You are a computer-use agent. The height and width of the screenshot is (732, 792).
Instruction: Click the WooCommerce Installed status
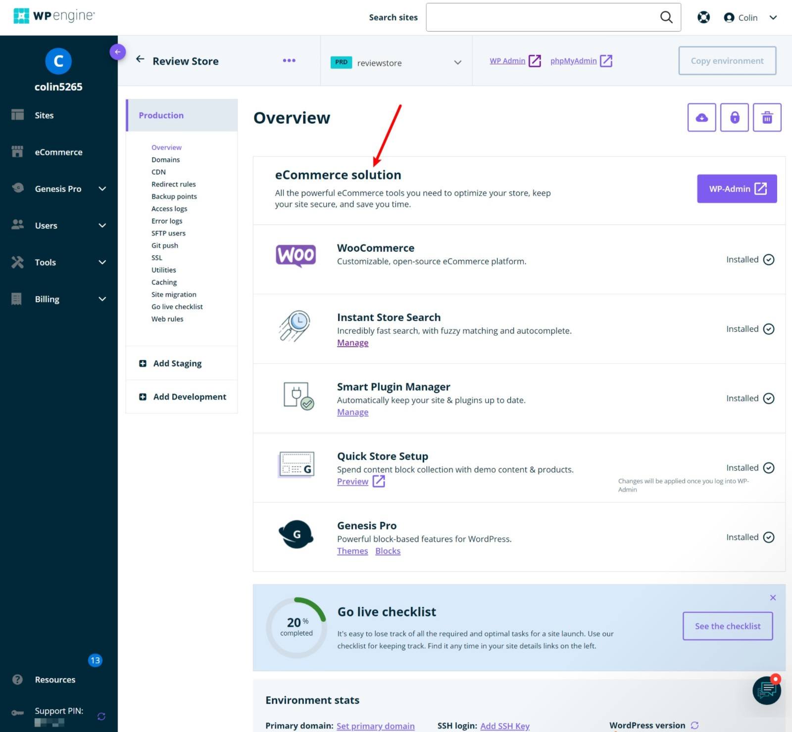750,260
